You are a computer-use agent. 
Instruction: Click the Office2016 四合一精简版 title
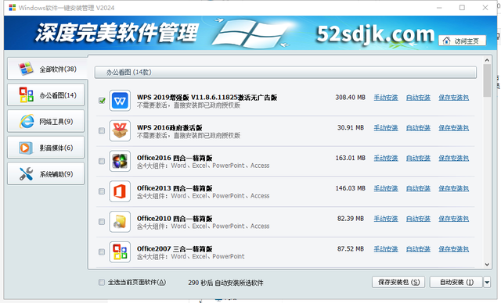click(175, 158)
